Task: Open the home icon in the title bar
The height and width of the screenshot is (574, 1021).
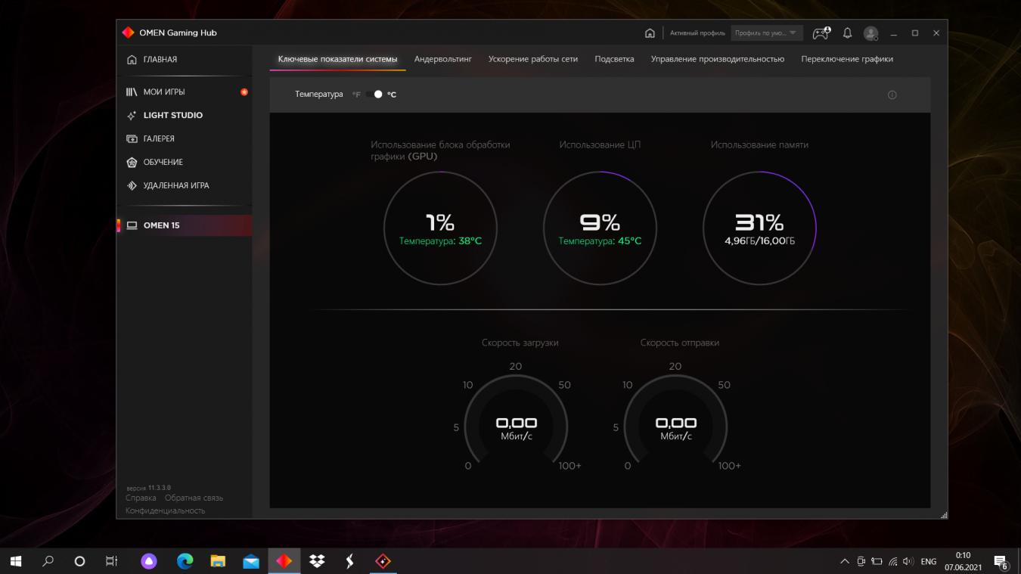Action: tap(650, 33)
